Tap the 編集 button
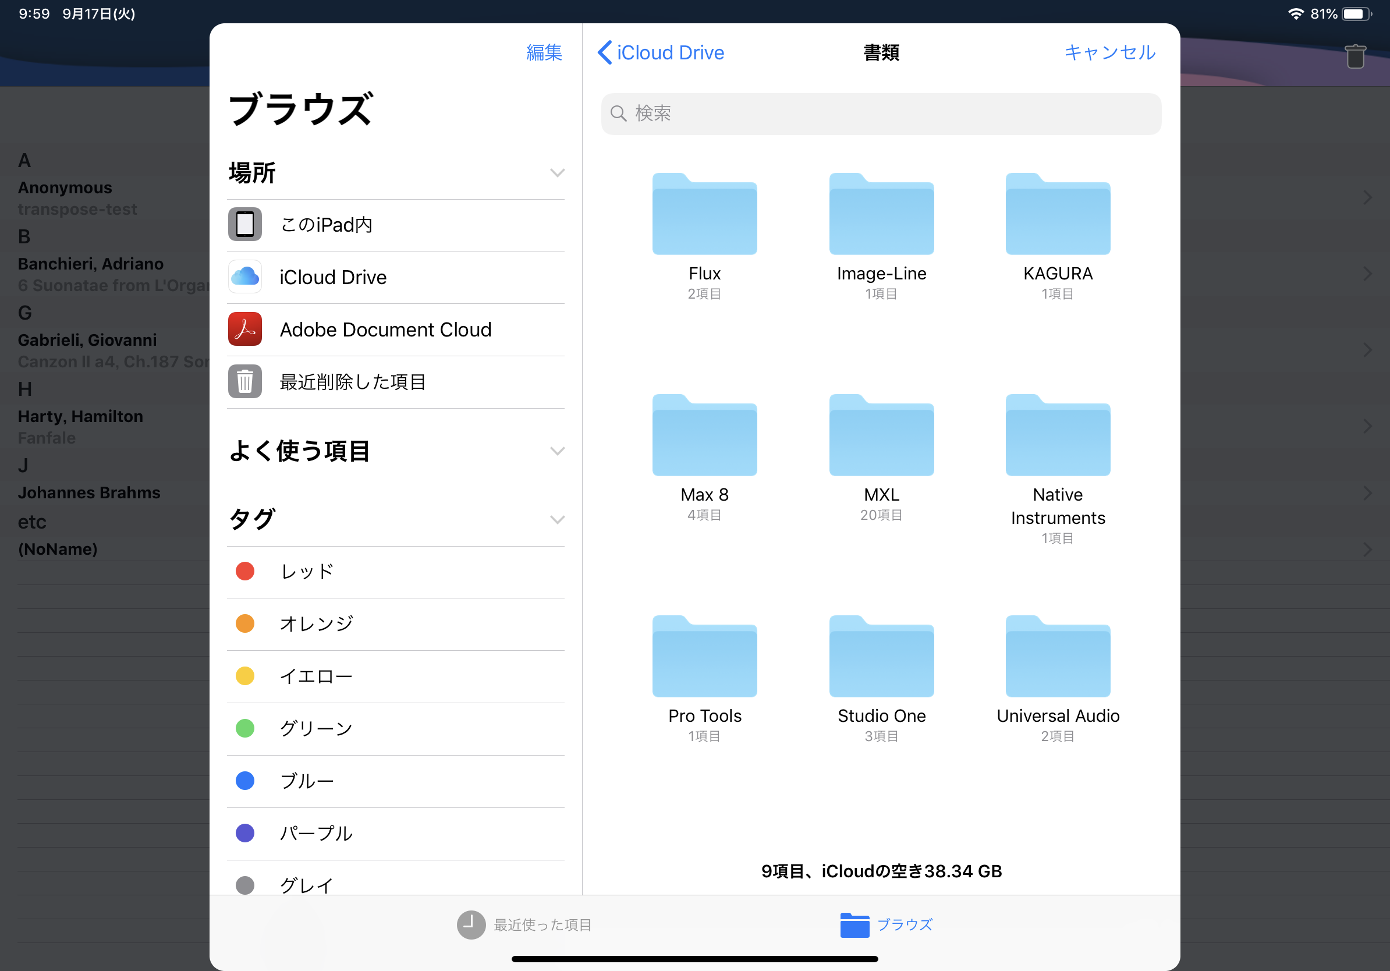Image resolution: width=1390 pixels, height=971 pixels. [x=544, y=52]
